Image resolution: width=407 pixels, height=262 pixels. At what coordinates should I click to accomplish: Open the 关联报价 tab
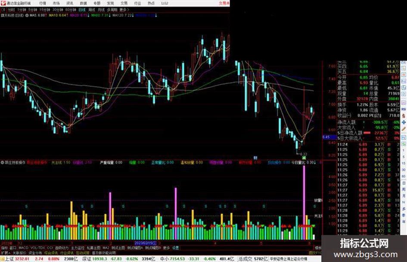(19, 253)
